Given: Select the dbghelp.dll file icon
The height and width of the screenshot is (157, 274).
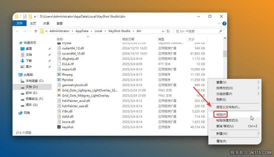Looking at the screenshot, I should [x=59, y=59].
